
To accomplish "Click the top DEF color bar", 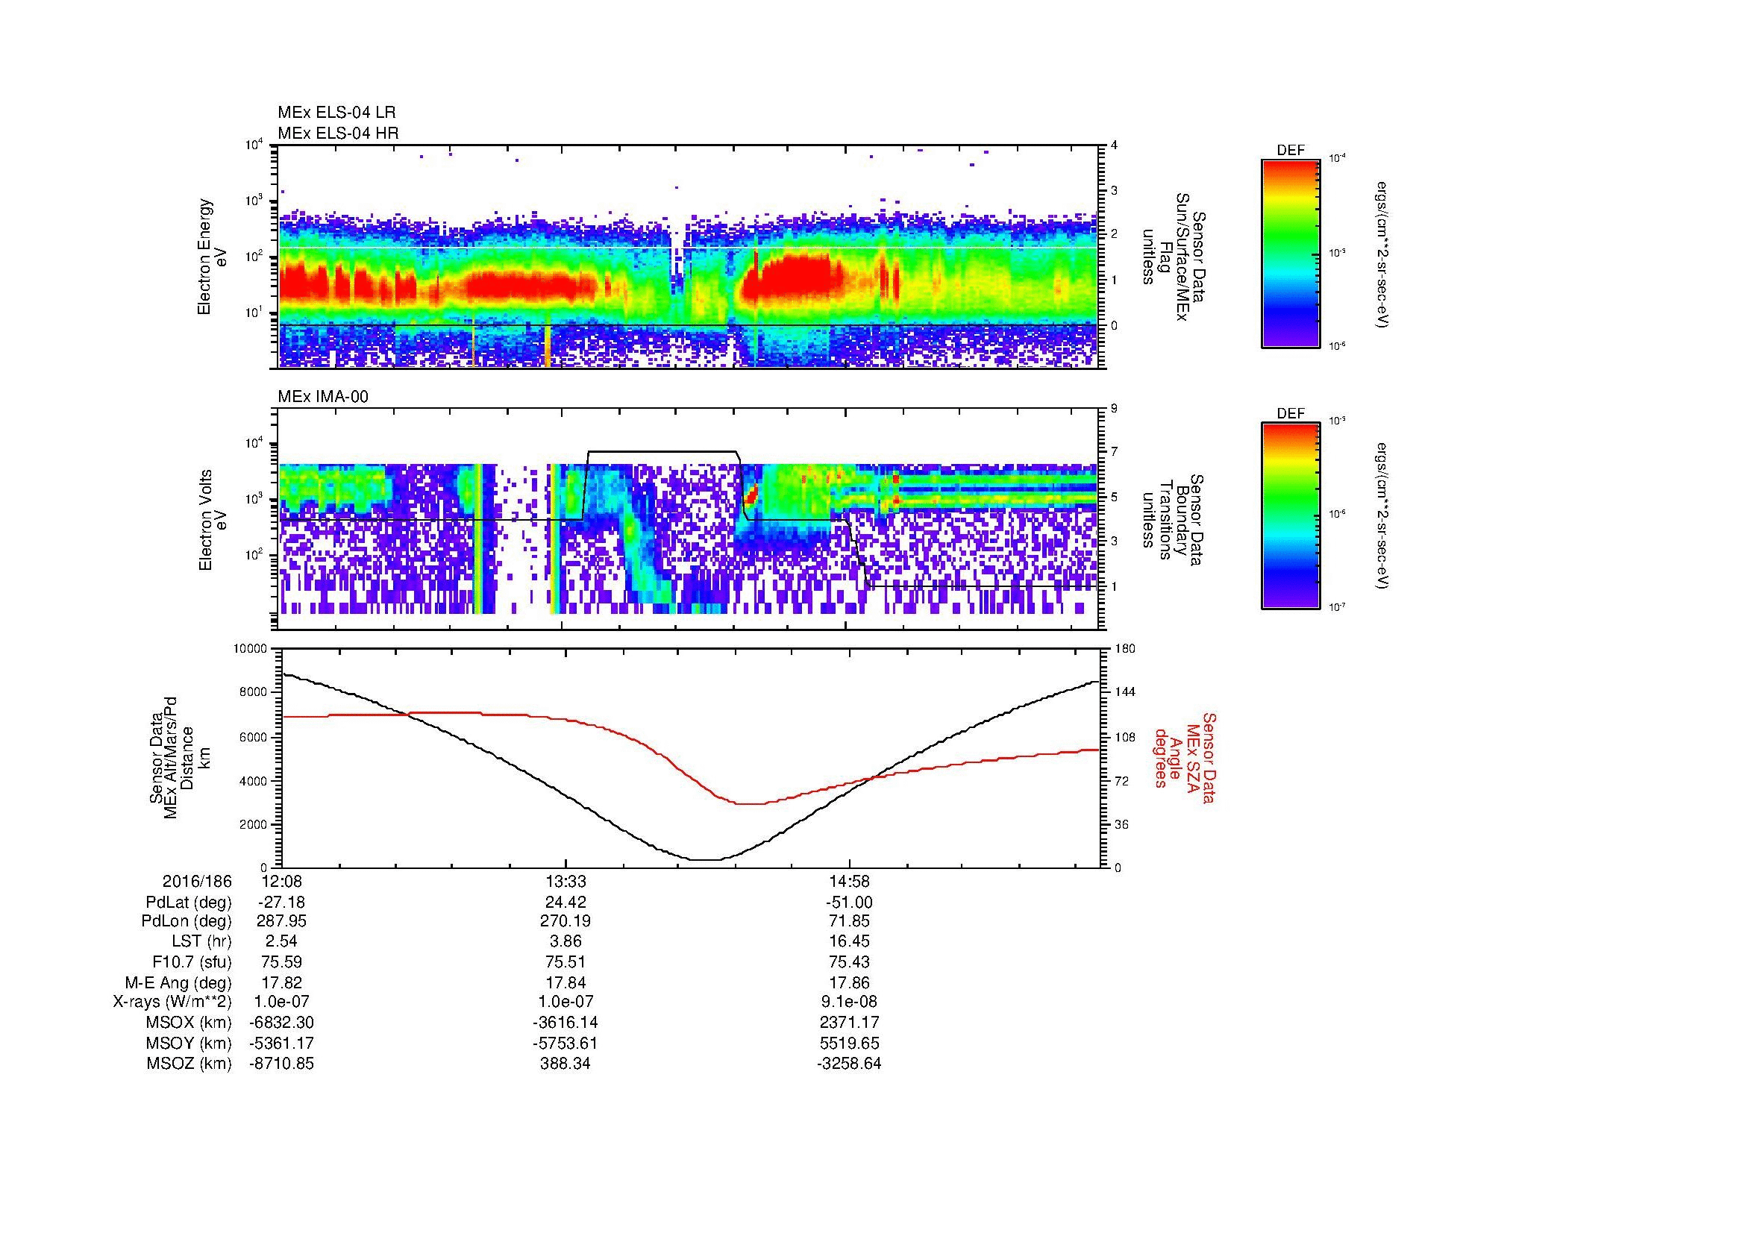I will coord(1291,253).
